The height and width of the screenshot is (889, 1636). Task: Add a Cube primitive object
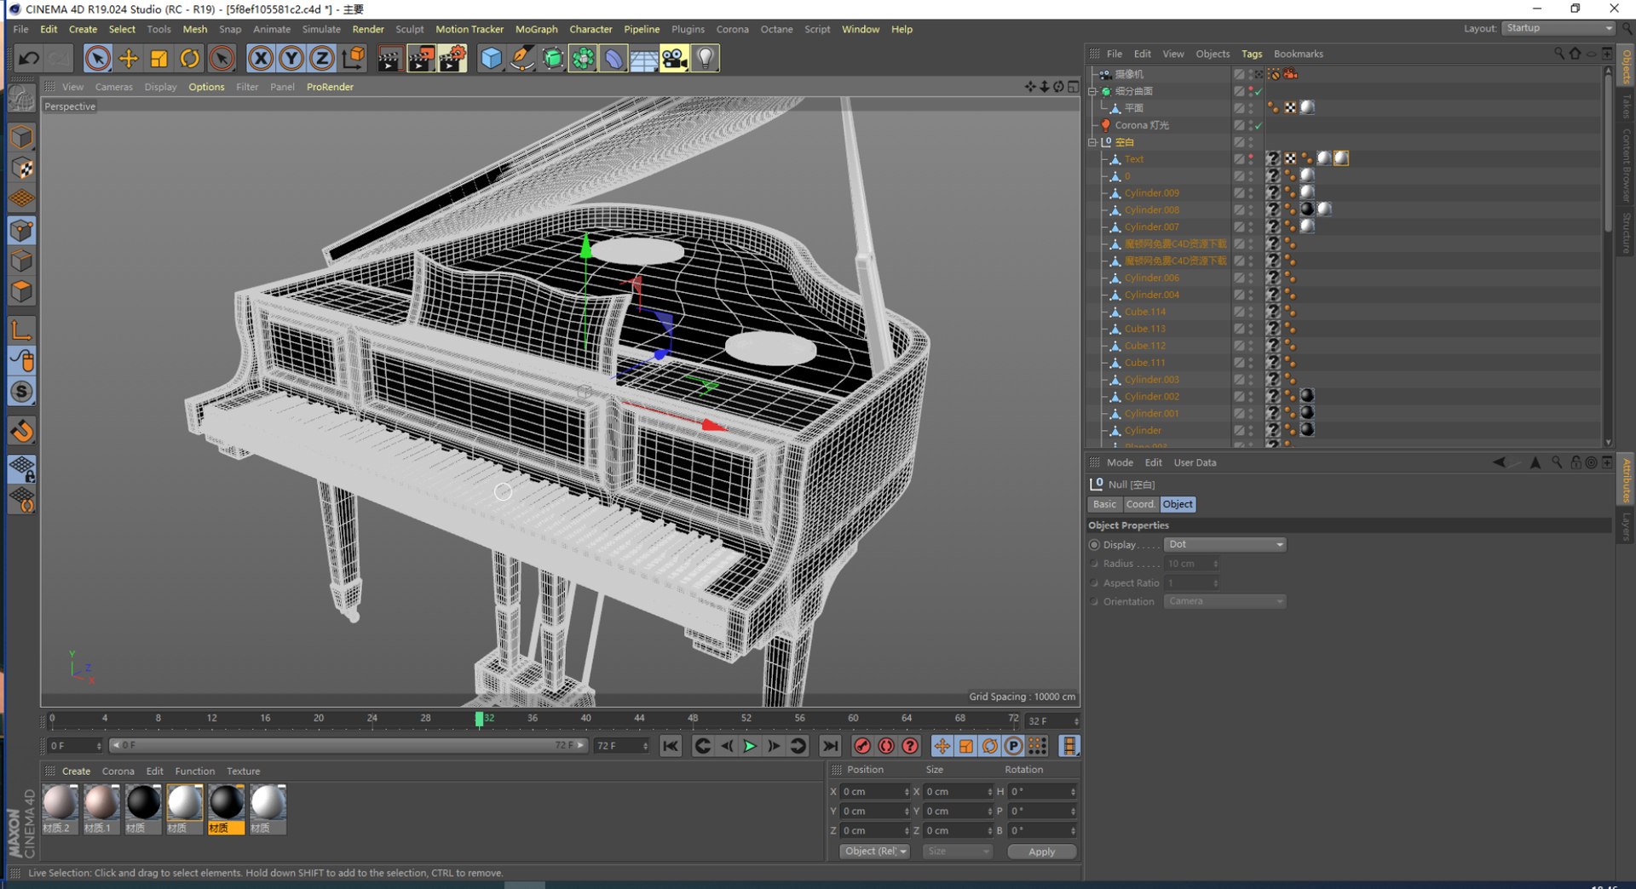(x=491, y=58)
